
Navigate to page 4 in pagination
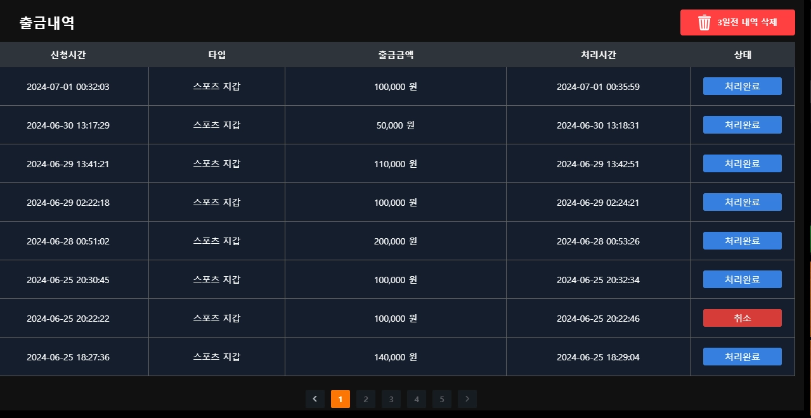click(x=417, y=399)
